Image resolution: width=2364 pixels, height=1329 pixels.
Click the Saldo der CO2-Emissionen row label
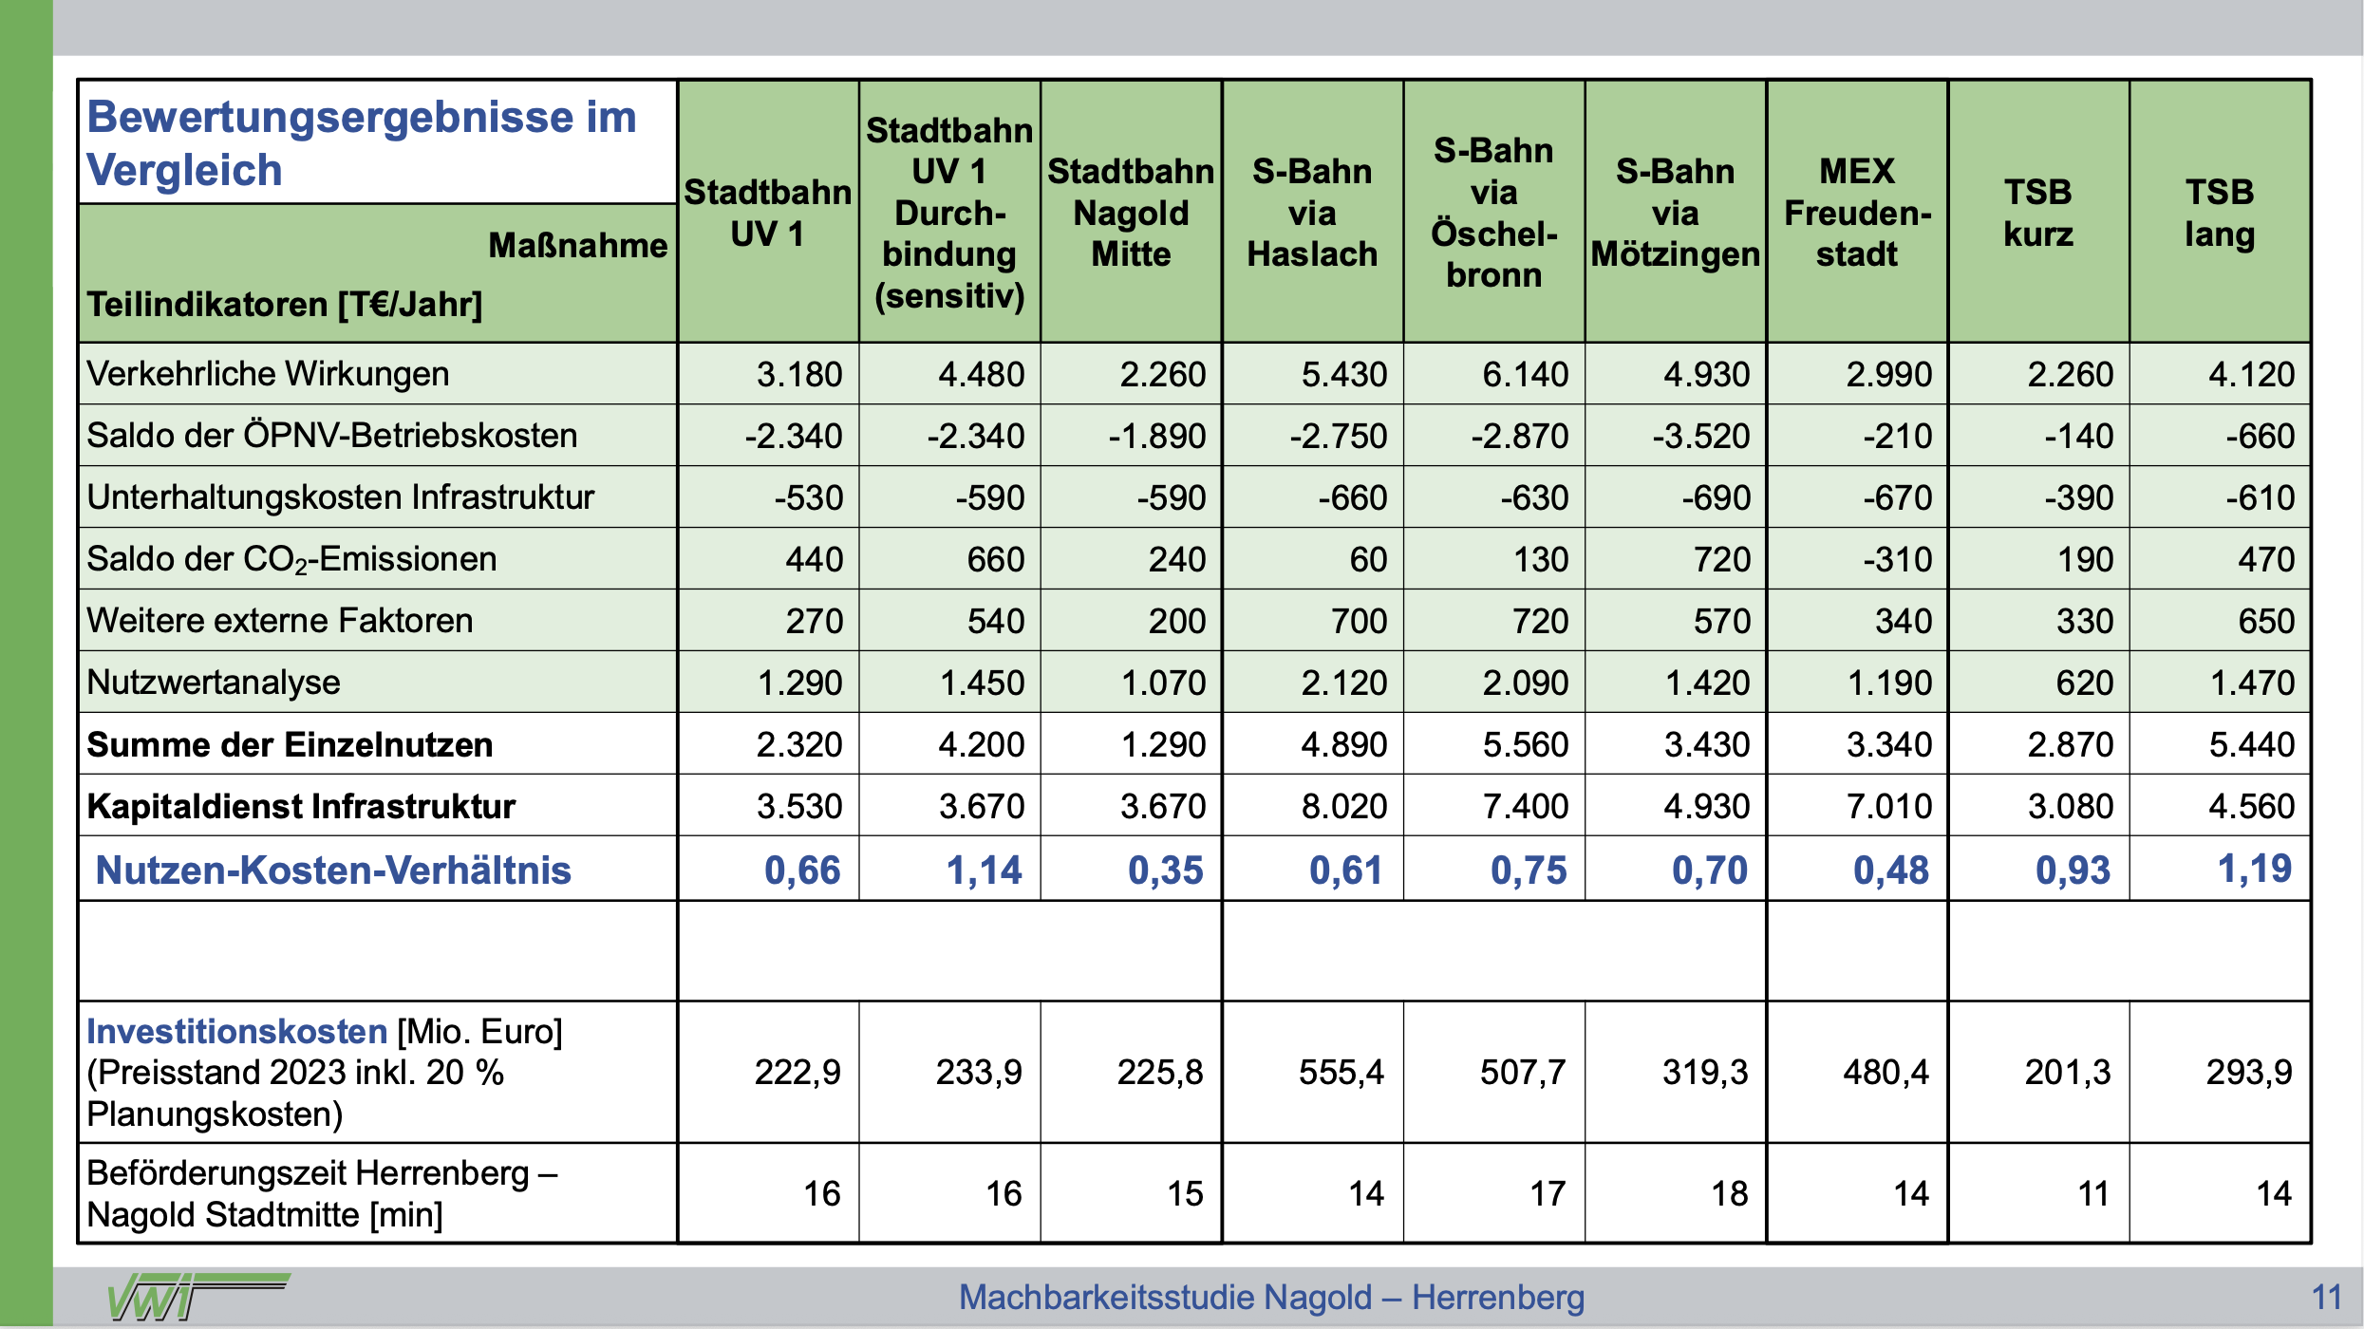coord(291,559)
